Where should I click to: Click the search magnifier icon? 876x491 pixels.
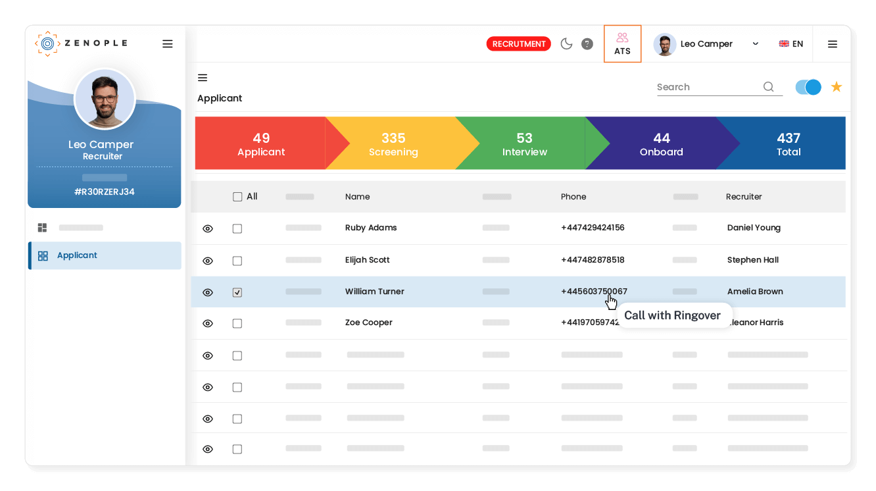pos(768,87)
